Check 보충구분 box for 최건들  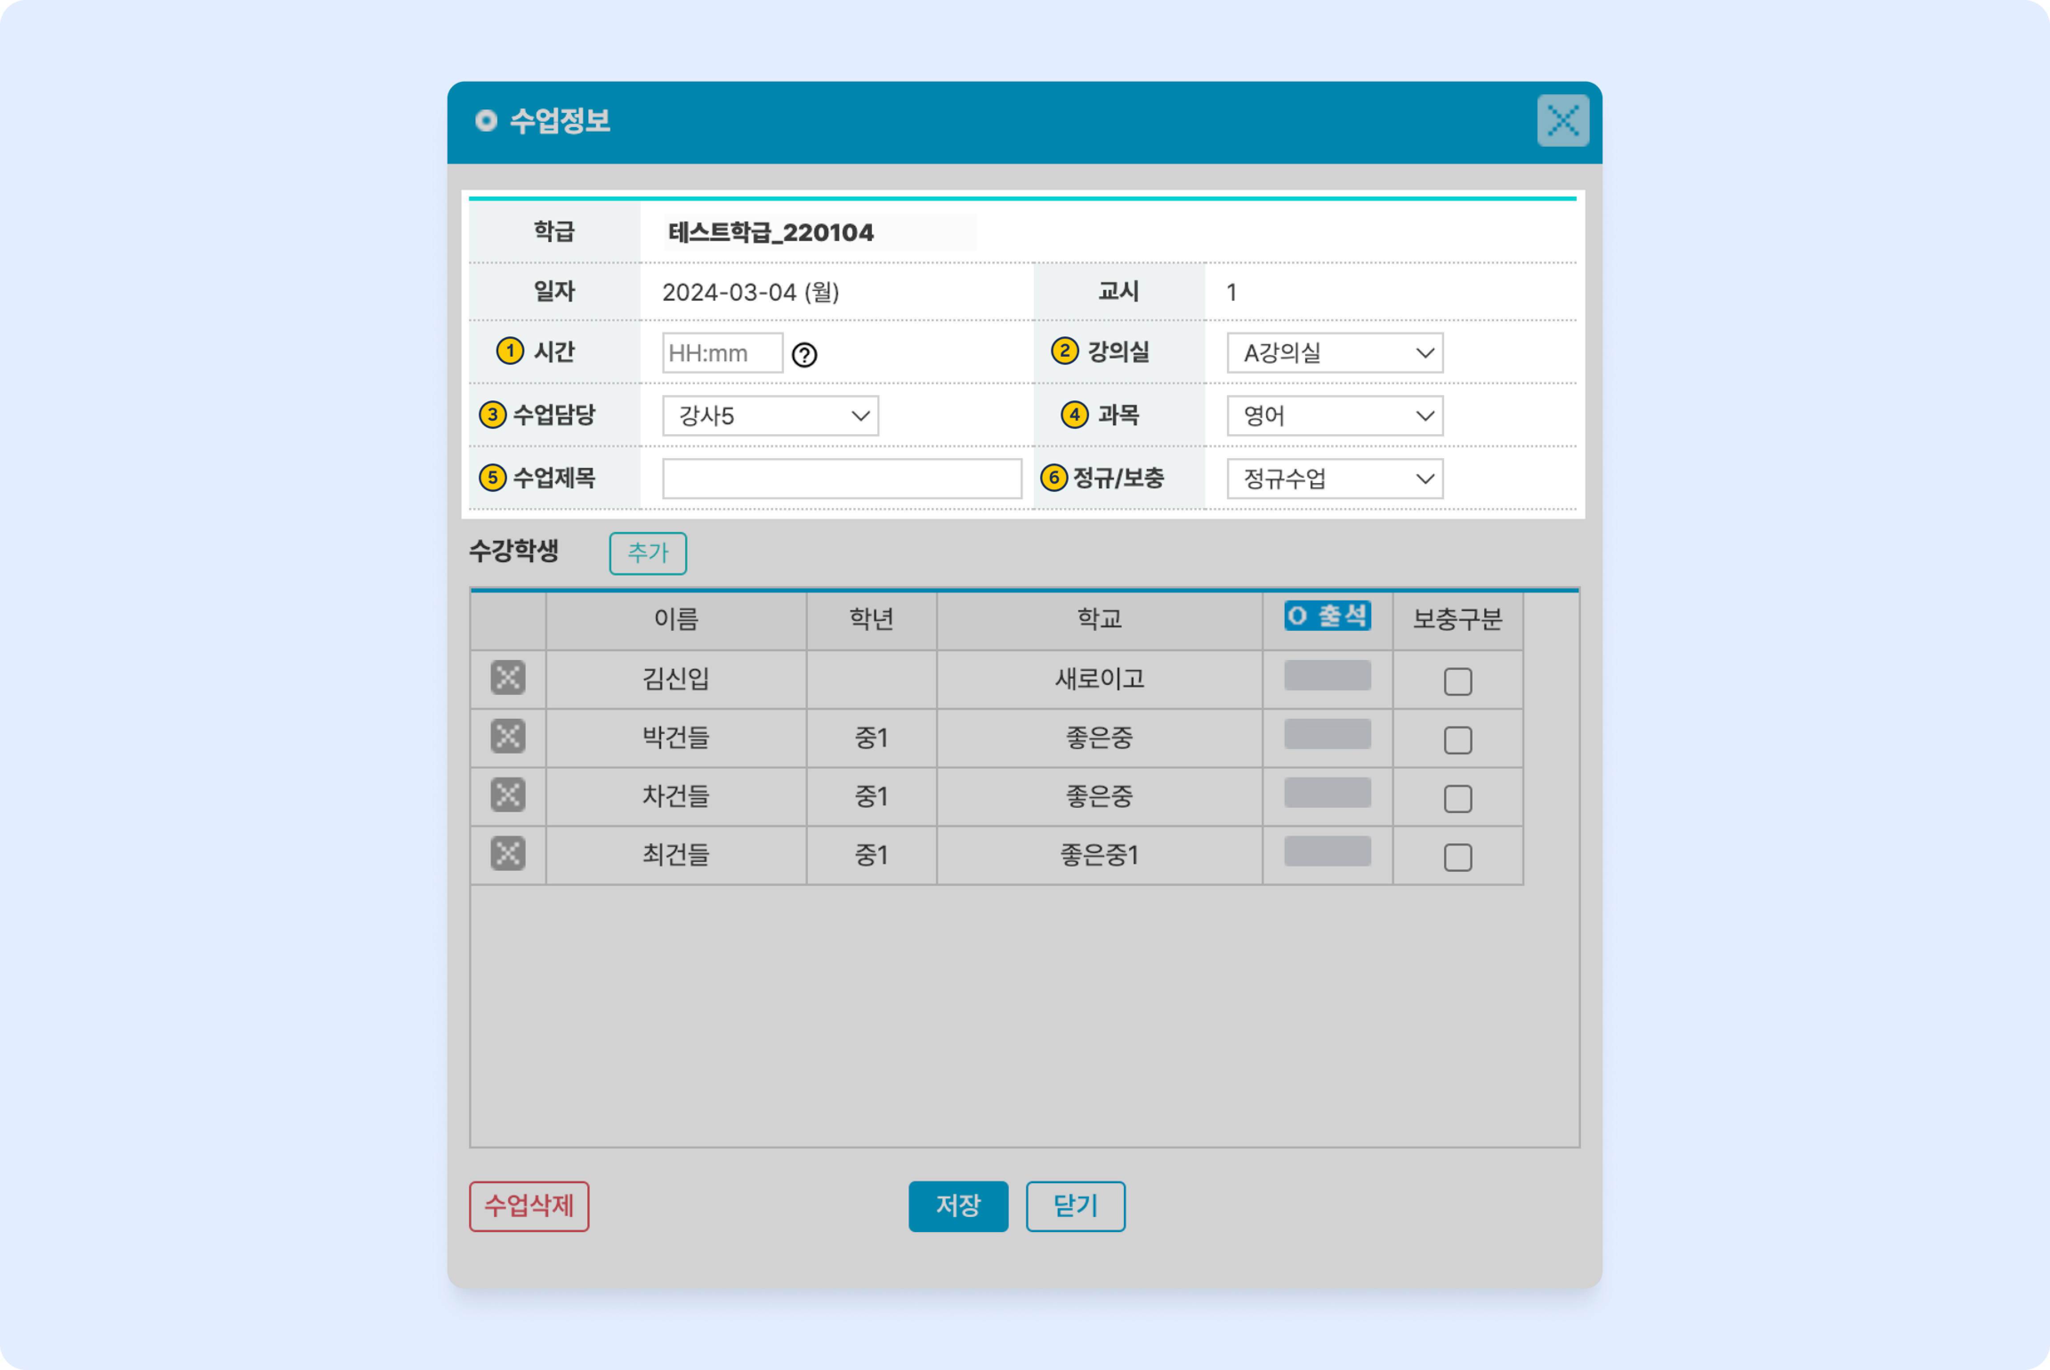pos(1457,857)
